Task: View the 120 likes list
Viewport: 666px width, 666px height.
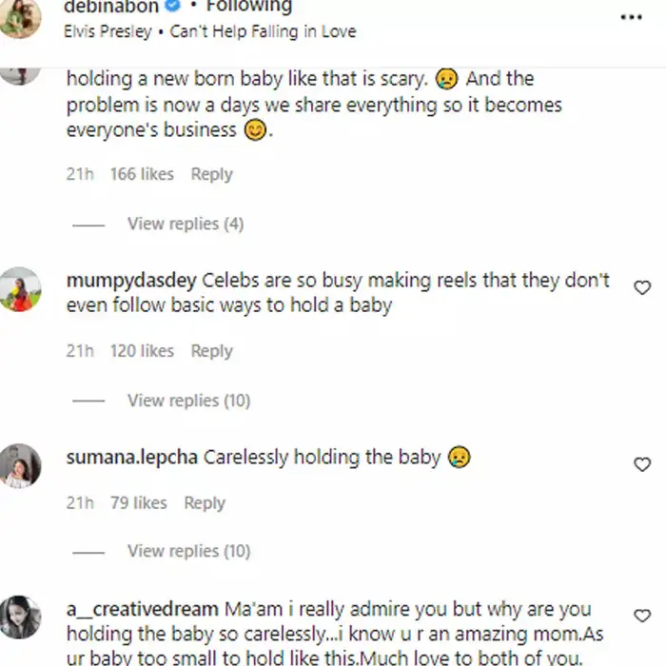Action: (x=142, y=351)
